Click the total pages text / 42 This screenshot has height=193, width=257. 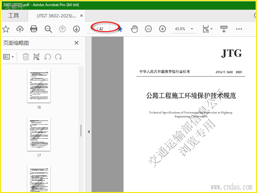tap(100, 29)
